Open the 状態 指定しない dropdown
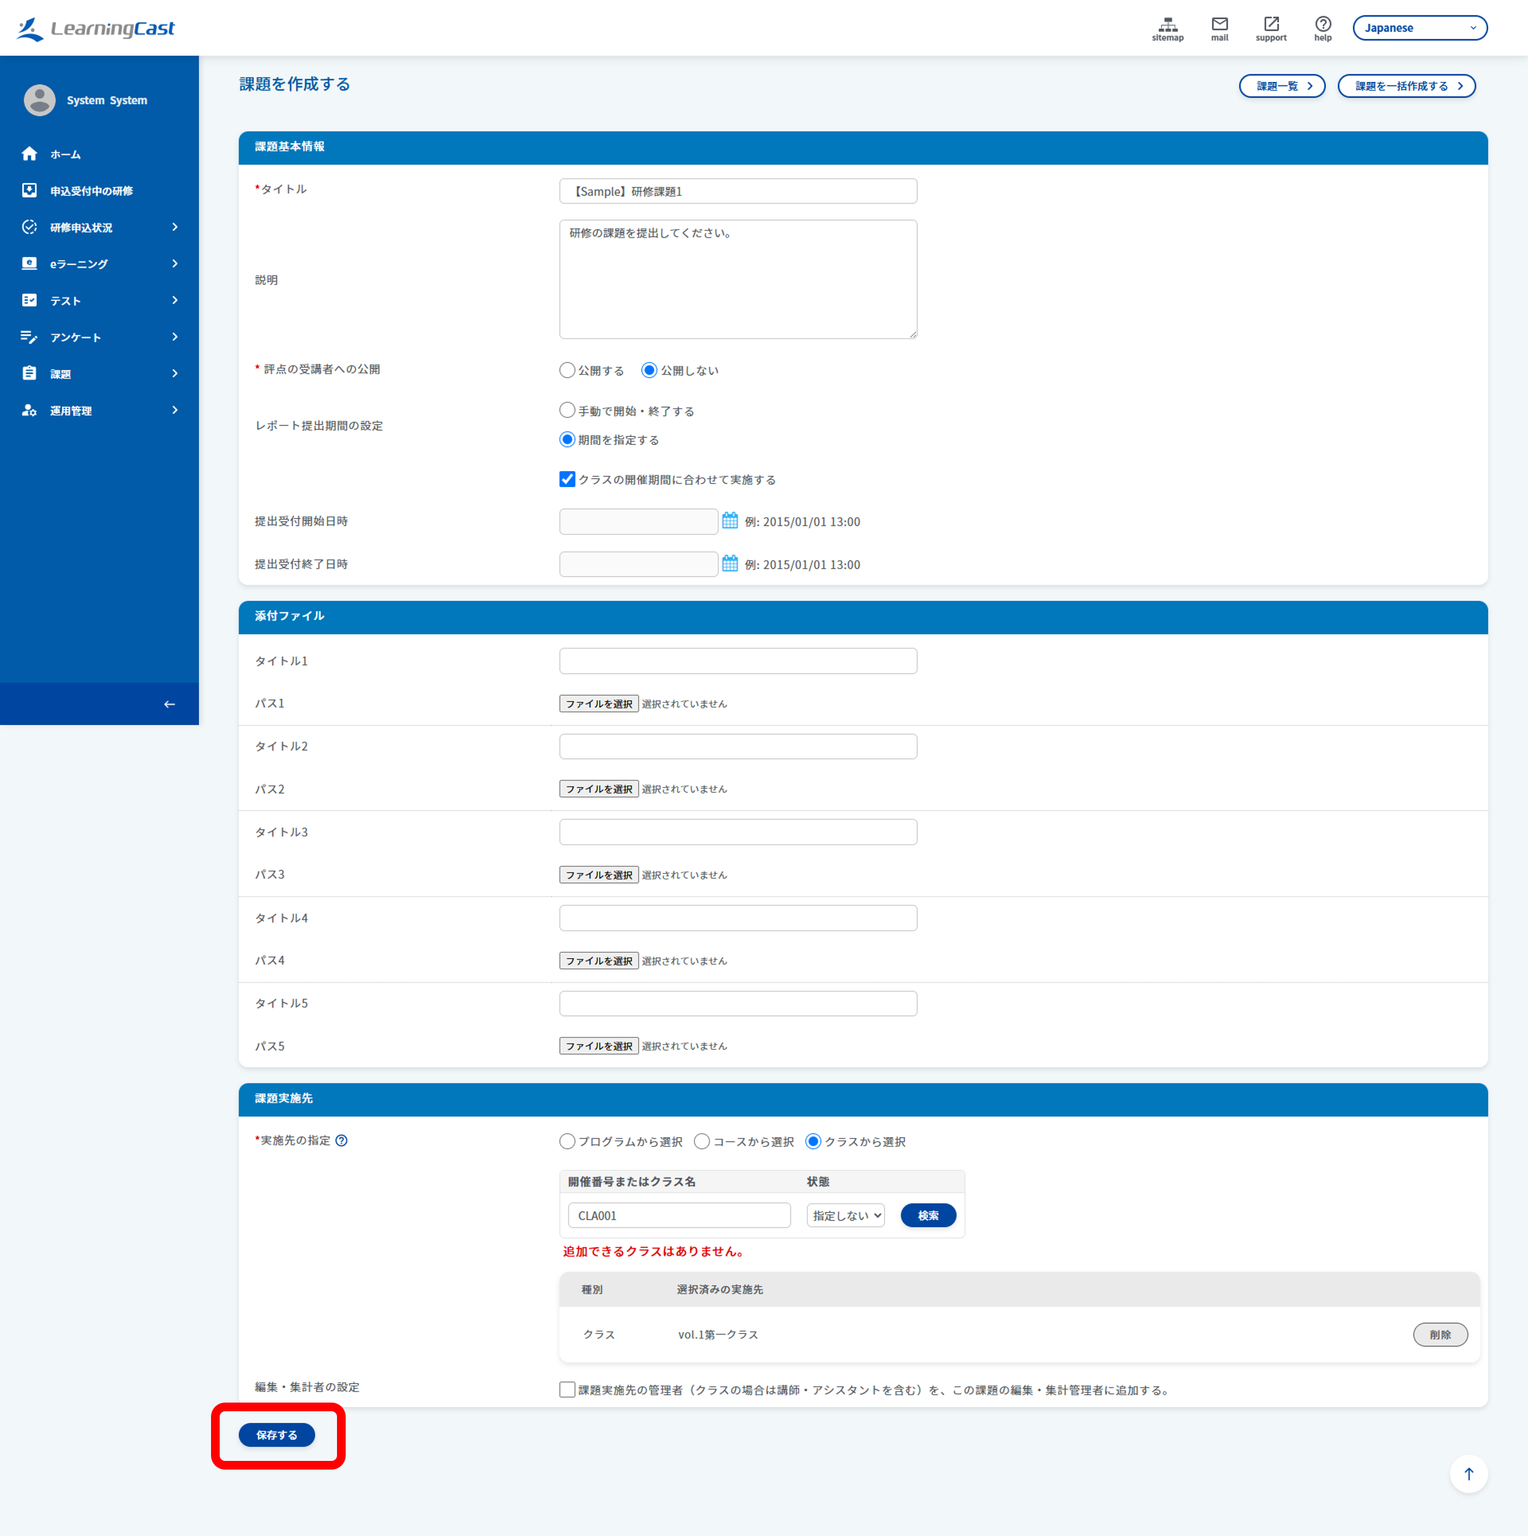The height and width of the screenshot is (1536, 1528). pyautogui.click(x=845, y=1215)
